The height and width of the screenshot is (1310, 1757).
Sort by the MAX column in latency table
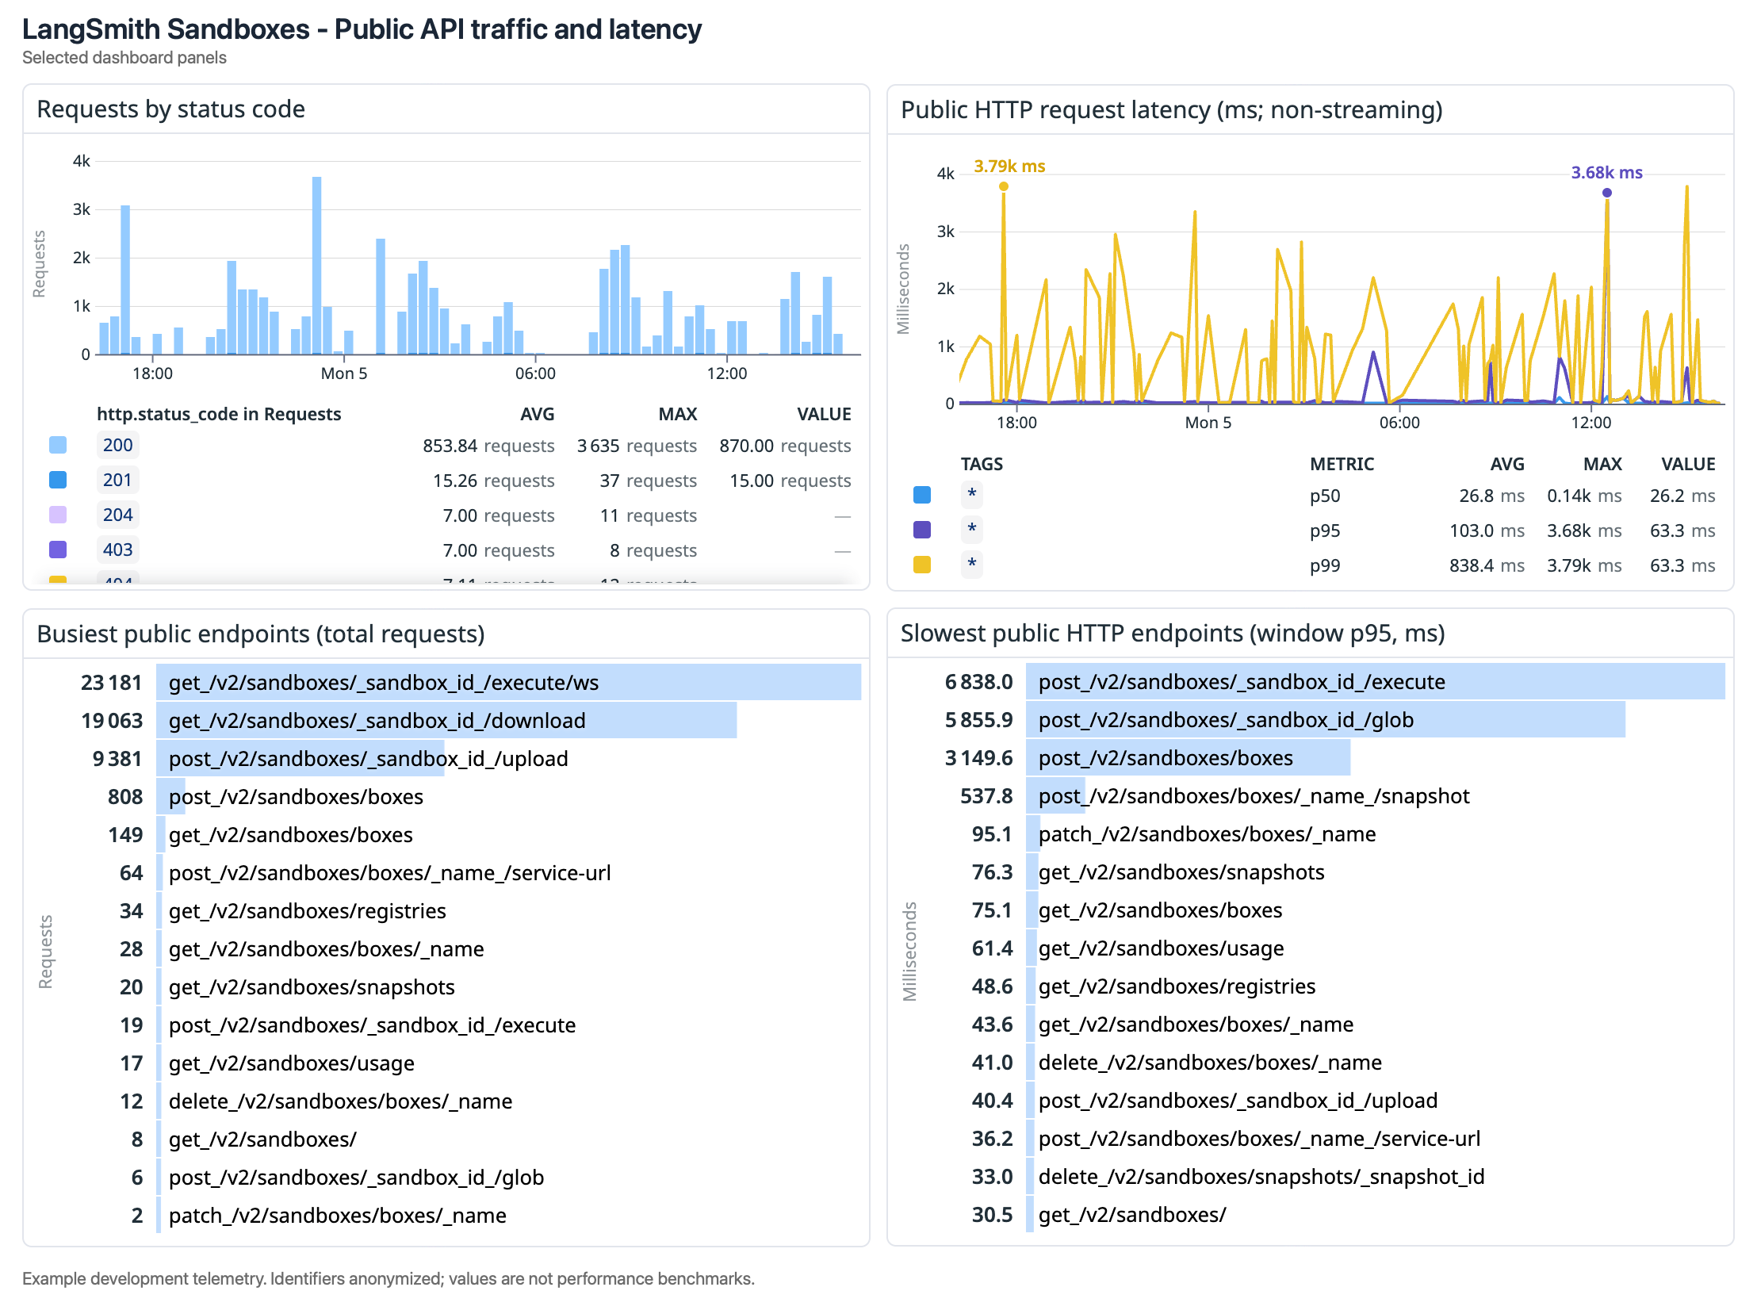[x=1602, y=464]
